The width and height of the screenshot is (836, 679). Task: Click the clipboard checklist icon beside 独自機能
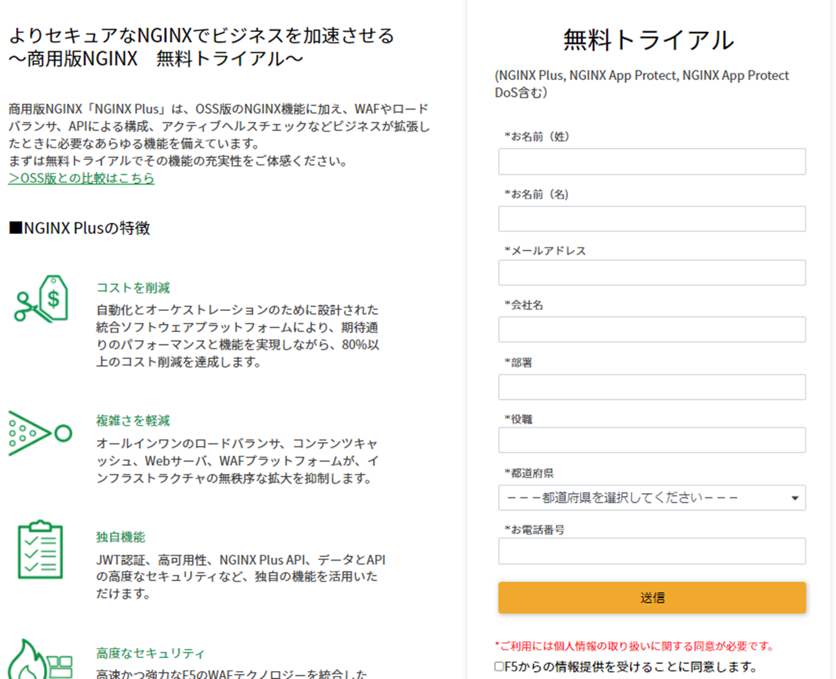pos(41,549)
